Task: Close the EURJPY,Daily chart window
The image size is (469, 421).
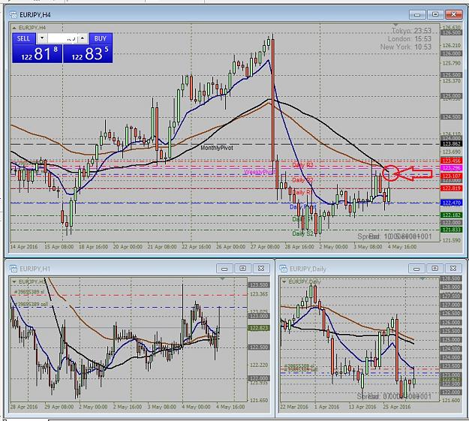Action: click(453, 269)
